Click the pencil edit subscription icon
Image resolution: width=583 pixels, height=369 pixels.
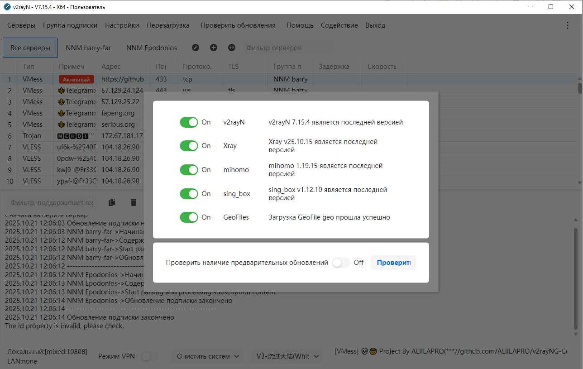(196, 48)
